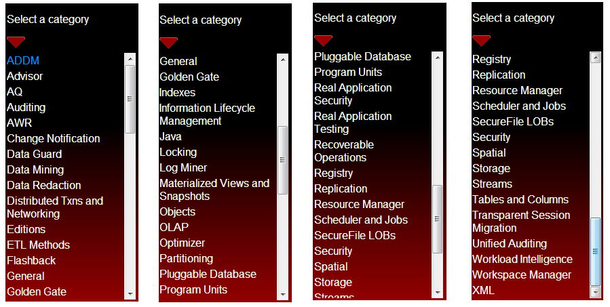
Task: Click the red triangle in fourth panel
Action: coord(481,41)
